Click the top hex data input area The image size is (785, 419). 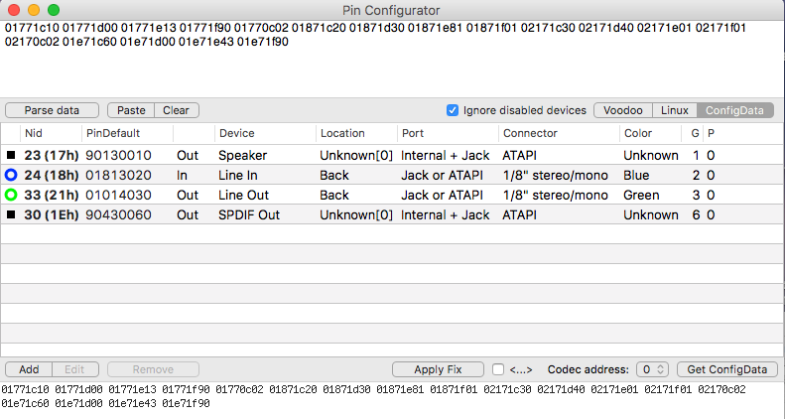click(x=392, y=60)
